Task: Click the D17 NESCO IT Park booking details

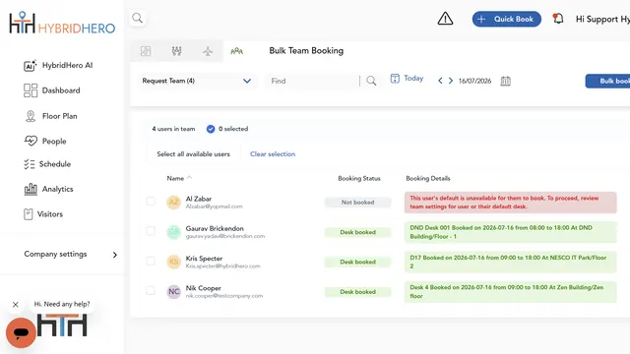Action: click(x=510, y=262)
